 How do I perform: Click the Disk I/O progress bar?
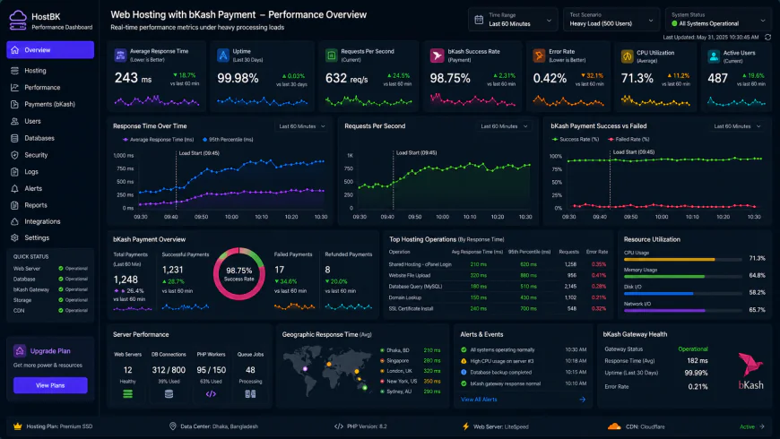click(683, 293)
